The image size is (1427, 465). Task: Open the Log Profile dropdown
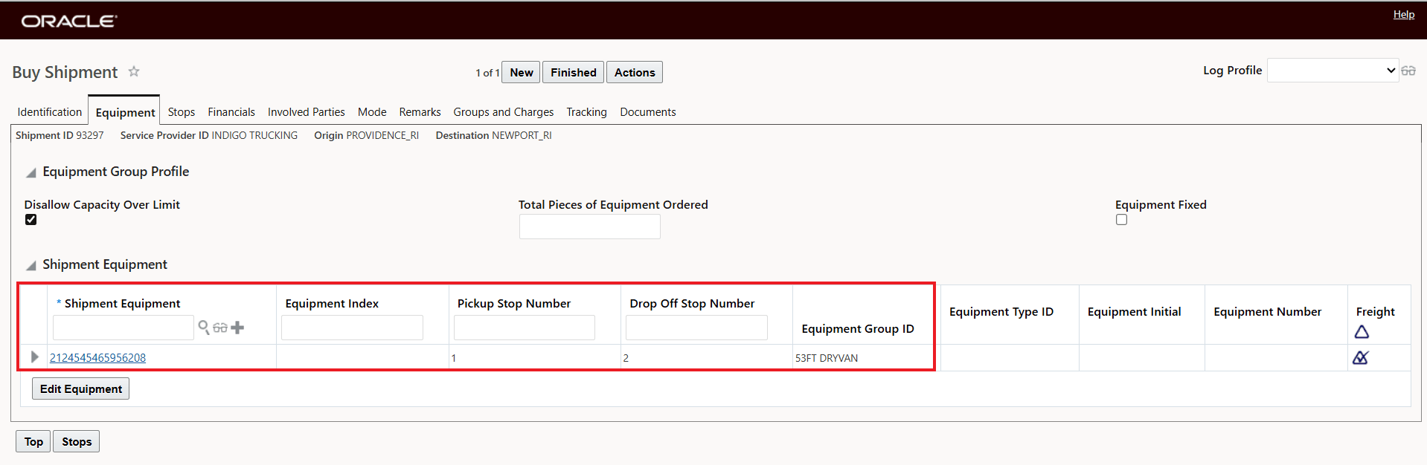point(1333,71)
